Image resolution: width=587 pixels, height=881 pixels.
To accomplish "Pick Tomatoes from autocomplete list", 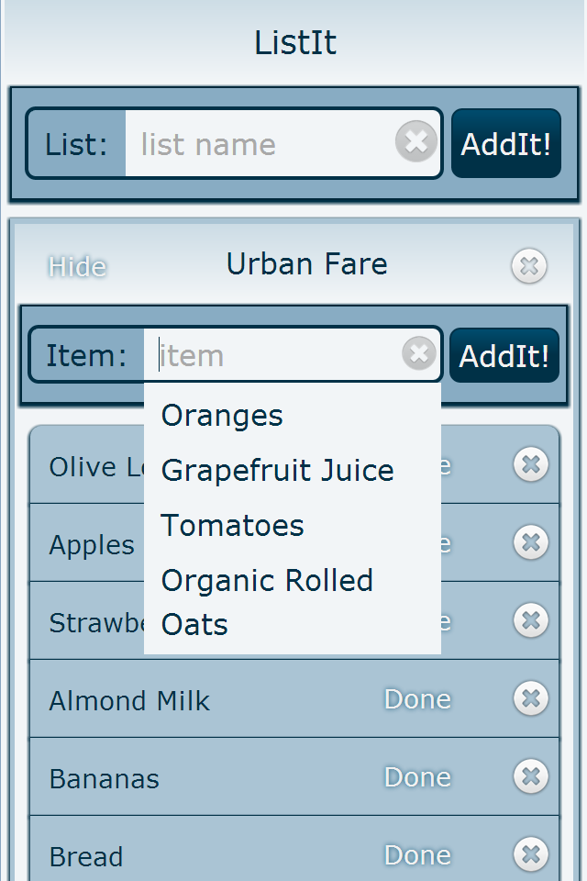I will (x=232, y=526).
